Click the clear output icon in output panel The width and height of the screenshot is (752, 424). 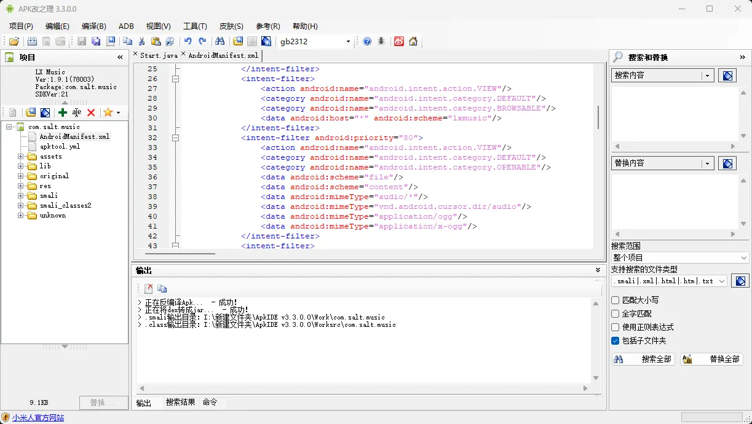(x=148, y=288)
